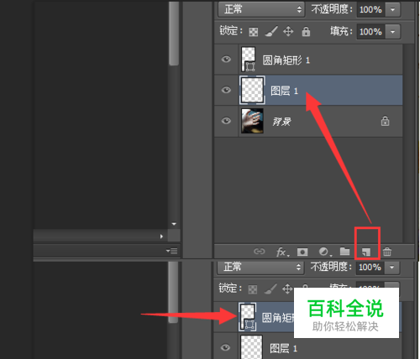This screenshot has height=359, width=420.
Task: Open the panel flyout menu icon
Action: tap(171, 251)
